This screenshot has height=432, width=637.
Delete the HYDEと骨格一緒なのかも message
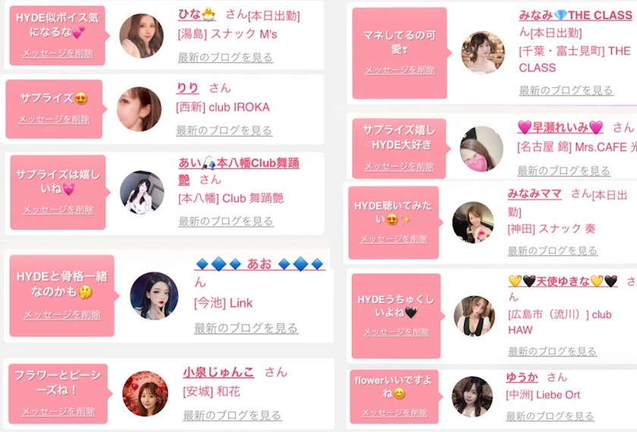point(62,315)
